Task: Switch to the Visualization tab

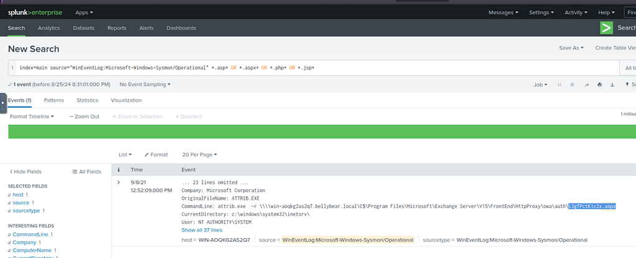Action: coord(126,100)
